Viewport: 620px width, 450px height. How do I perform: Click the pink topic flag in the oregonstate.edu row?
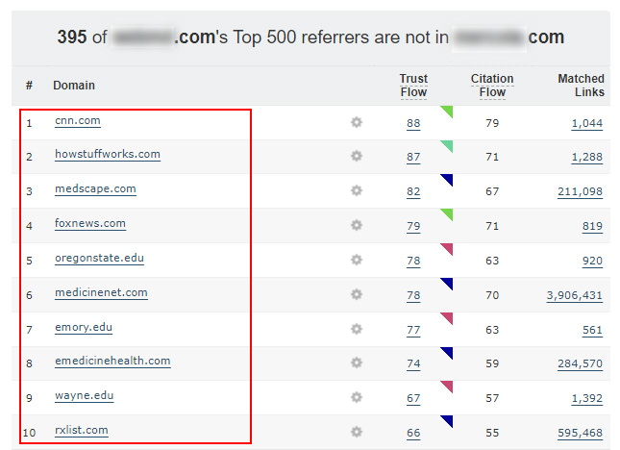448,248
